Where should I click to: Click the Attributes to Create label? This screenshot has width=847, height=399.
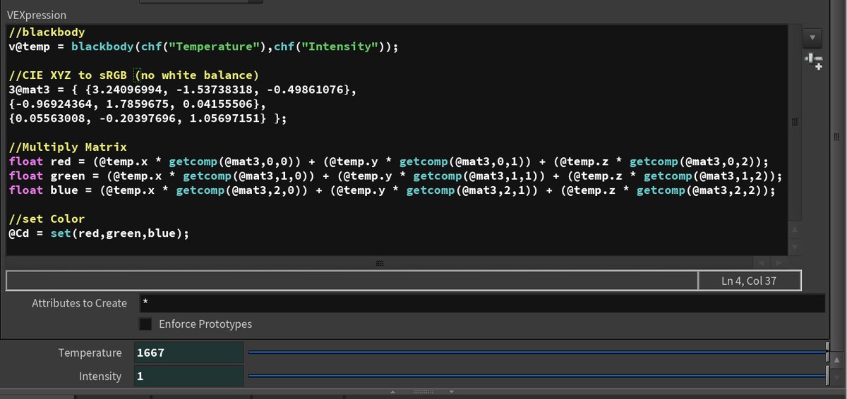click(79, 303)
